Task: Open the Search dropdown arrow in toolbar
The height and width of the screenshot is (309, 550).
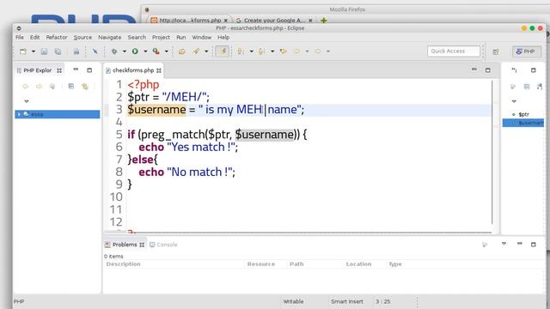Action: click(206, 51)
